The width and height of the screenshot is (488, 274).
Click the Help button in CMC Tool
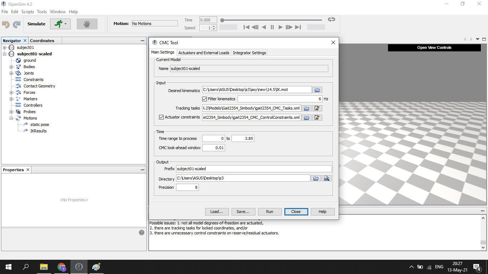pyautogui.click(x=323, y=212)
